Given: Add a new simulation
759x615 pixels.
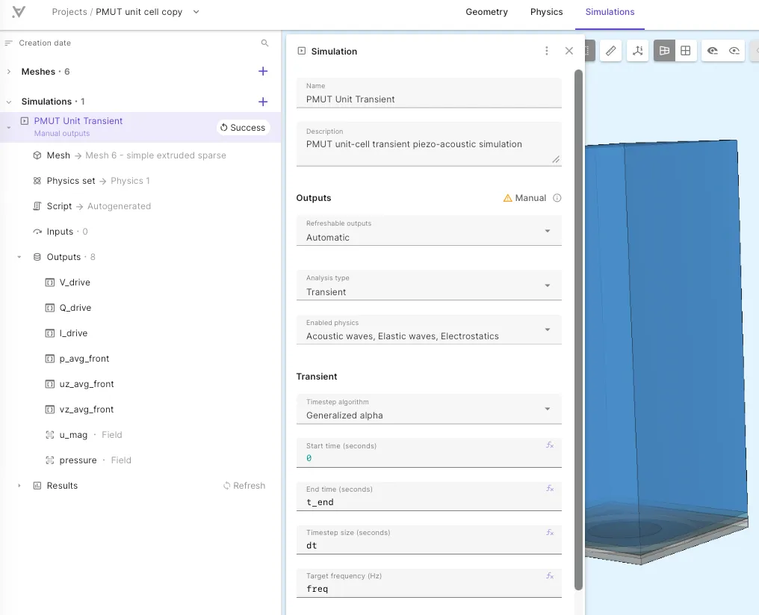Looking at the screenshot, I should click(x=263, y=102).
